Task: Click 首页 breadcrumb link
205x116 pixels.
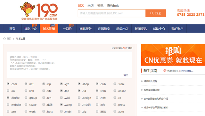Action: [x=9, y=38]
